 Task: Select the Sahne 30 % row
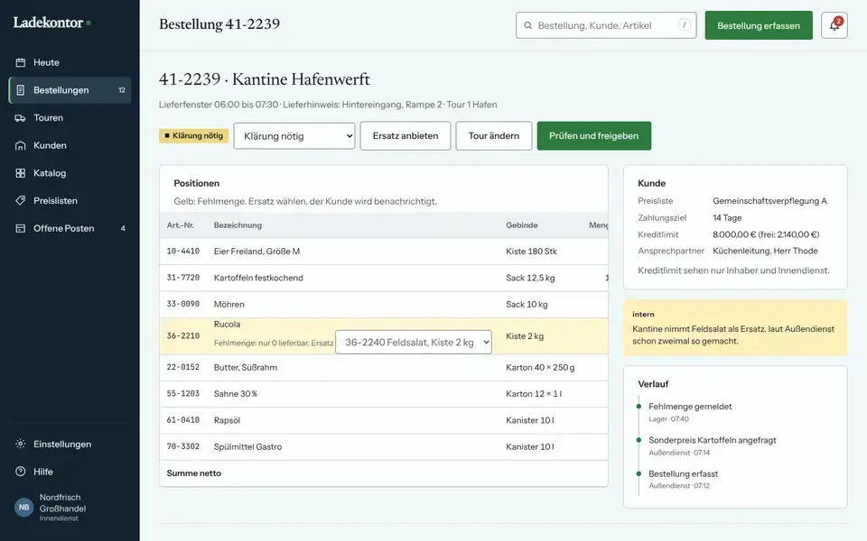[x=384, y=394]
